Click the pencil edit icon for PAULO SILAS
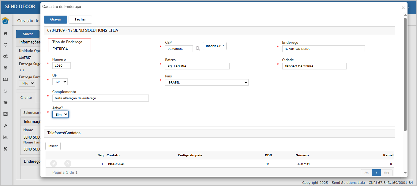 click(54, 164)
